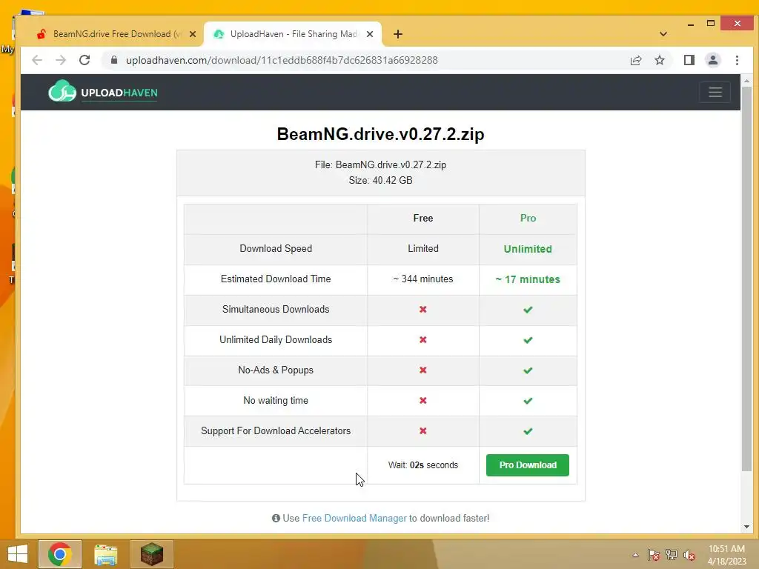Click the ~ 17 minutes cell
Image resolution: width=759 pixels, height=569 pixels.
528,279
